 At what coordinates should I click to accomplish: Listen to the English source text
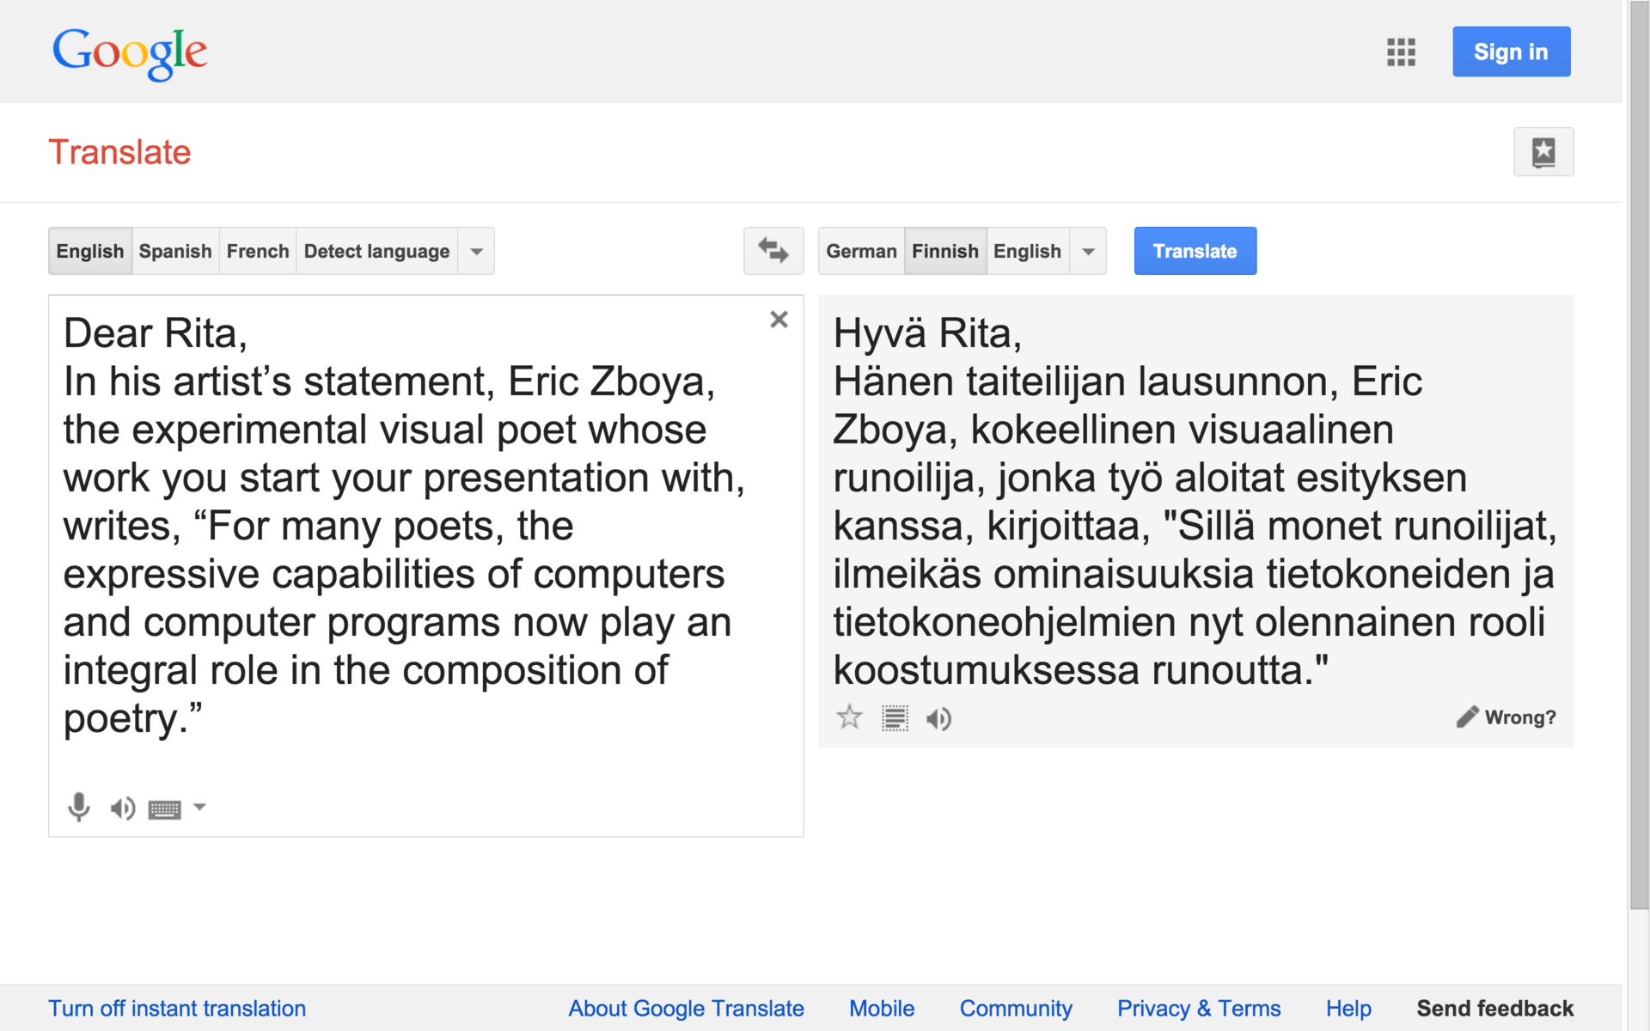coord(122,808)
